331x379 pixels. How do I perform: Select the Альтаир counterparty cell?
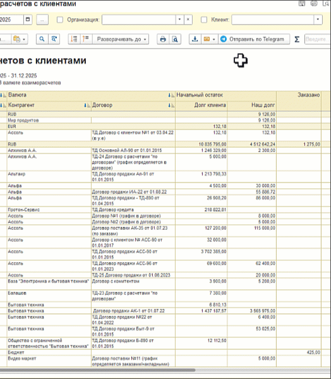click(49, 177)
